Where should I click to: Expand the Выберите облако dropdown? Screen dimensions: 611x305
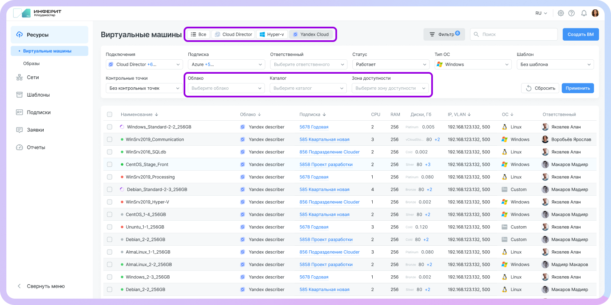point(225,88)
